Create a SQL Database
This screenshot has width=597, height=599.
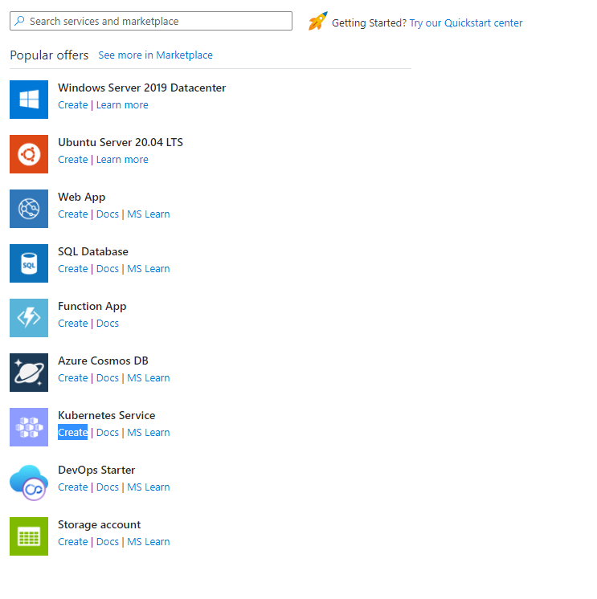(x=73, y=268)
